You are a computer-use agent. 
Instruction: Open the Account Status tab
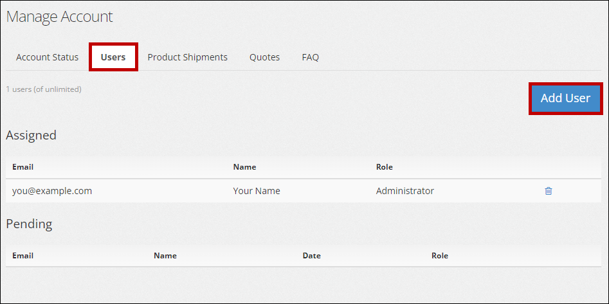(47, 57)
